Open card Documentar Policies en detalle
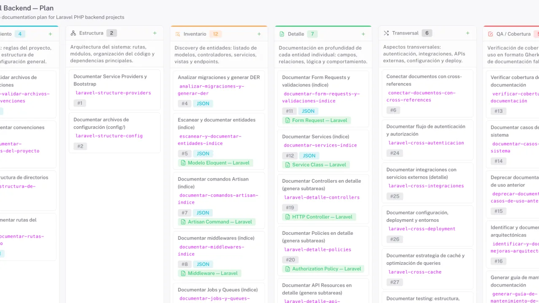The height and width of the screenshot is (303, 539). coord(323,251)
